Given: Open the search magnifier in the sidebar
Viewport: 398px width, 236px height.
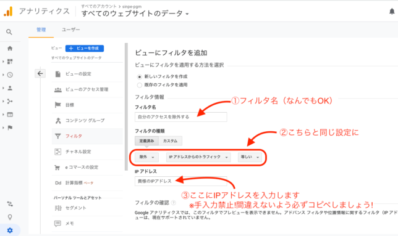Looking at the screenshot, I should pos(9,32).
